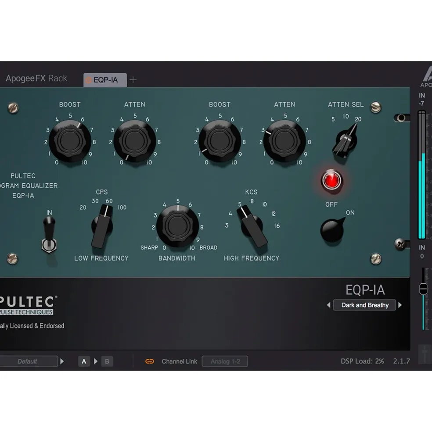The image size is (432, 432).
Task: Toggle the Channel Link chain icon
Action: tap(150, 361)
